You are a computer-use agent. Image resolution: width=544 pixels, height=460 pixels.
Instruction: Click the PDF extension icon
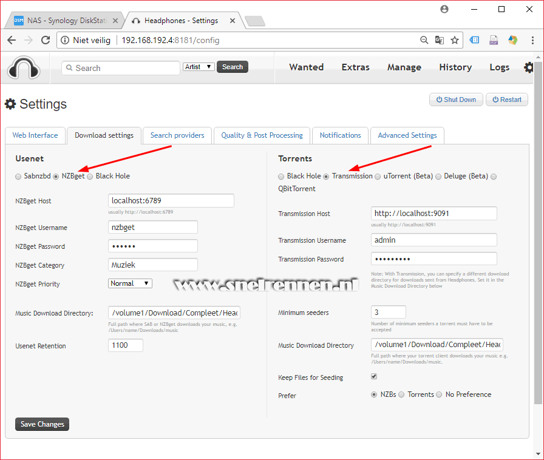[x=494, y=40]
